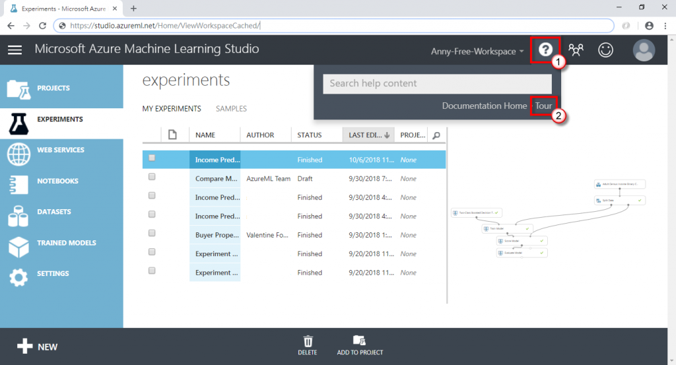Click the Status column header

(309, 135)
